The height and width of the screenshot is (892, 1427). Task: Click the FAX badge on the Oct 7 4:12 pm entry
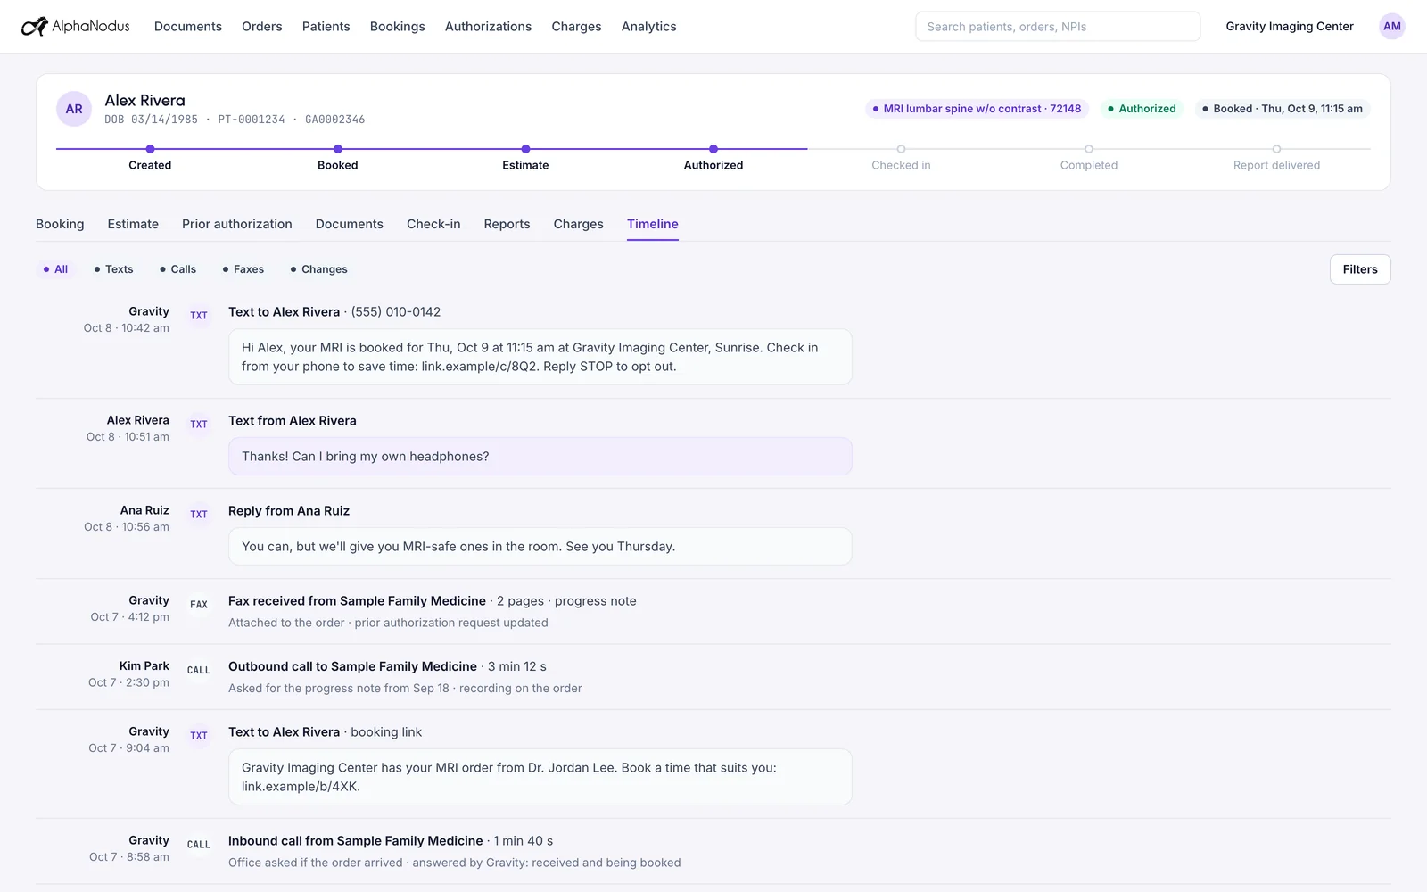[199, 605]
